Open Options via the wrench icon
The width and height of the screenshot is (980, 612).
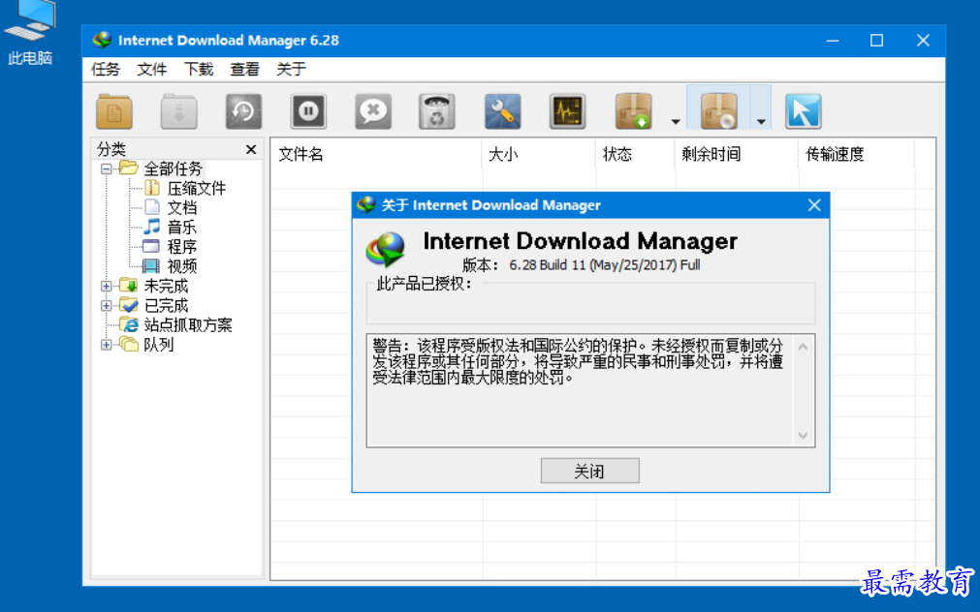coord(502,111)
